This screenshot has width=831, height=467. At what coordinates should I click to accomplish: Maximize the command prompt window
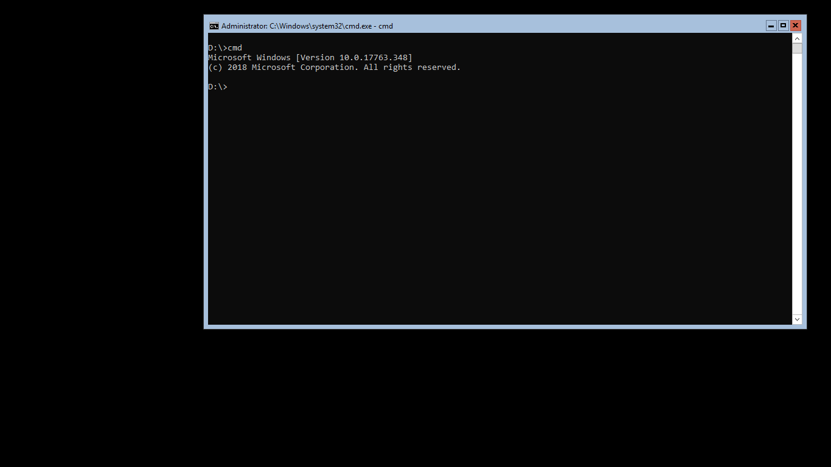click(x=784, y=26)
